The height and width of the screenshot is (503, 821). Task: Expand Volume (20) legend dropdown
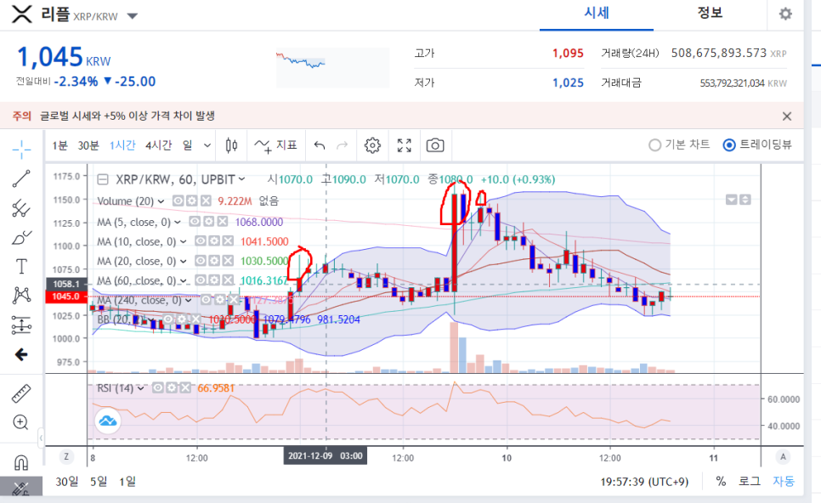point(161,201)
